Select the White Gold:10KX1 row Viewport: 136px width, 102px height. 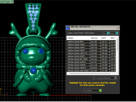[x=91, y=62]
